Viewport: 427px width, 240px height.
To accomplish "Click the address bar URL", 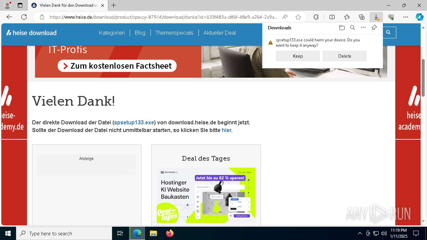I will (x=163, y=17).
